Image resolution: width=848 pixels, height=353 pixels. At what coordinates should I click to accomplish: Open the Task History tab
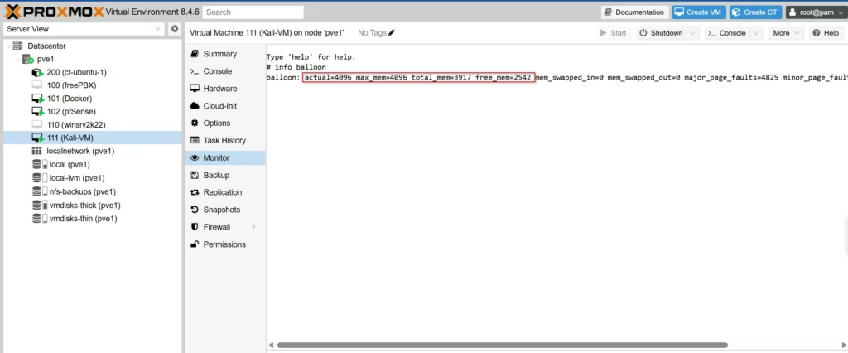coord(225,140)
